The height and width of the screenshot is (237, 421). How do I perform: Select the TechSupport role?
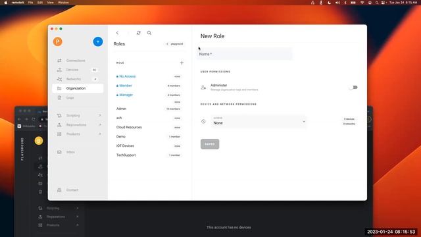click(x=126, y=155)
